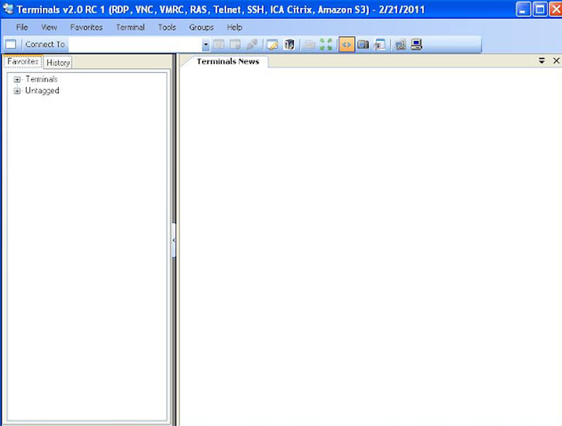Collapse the favorites side panel via splitter arrow

click(174, 240)
